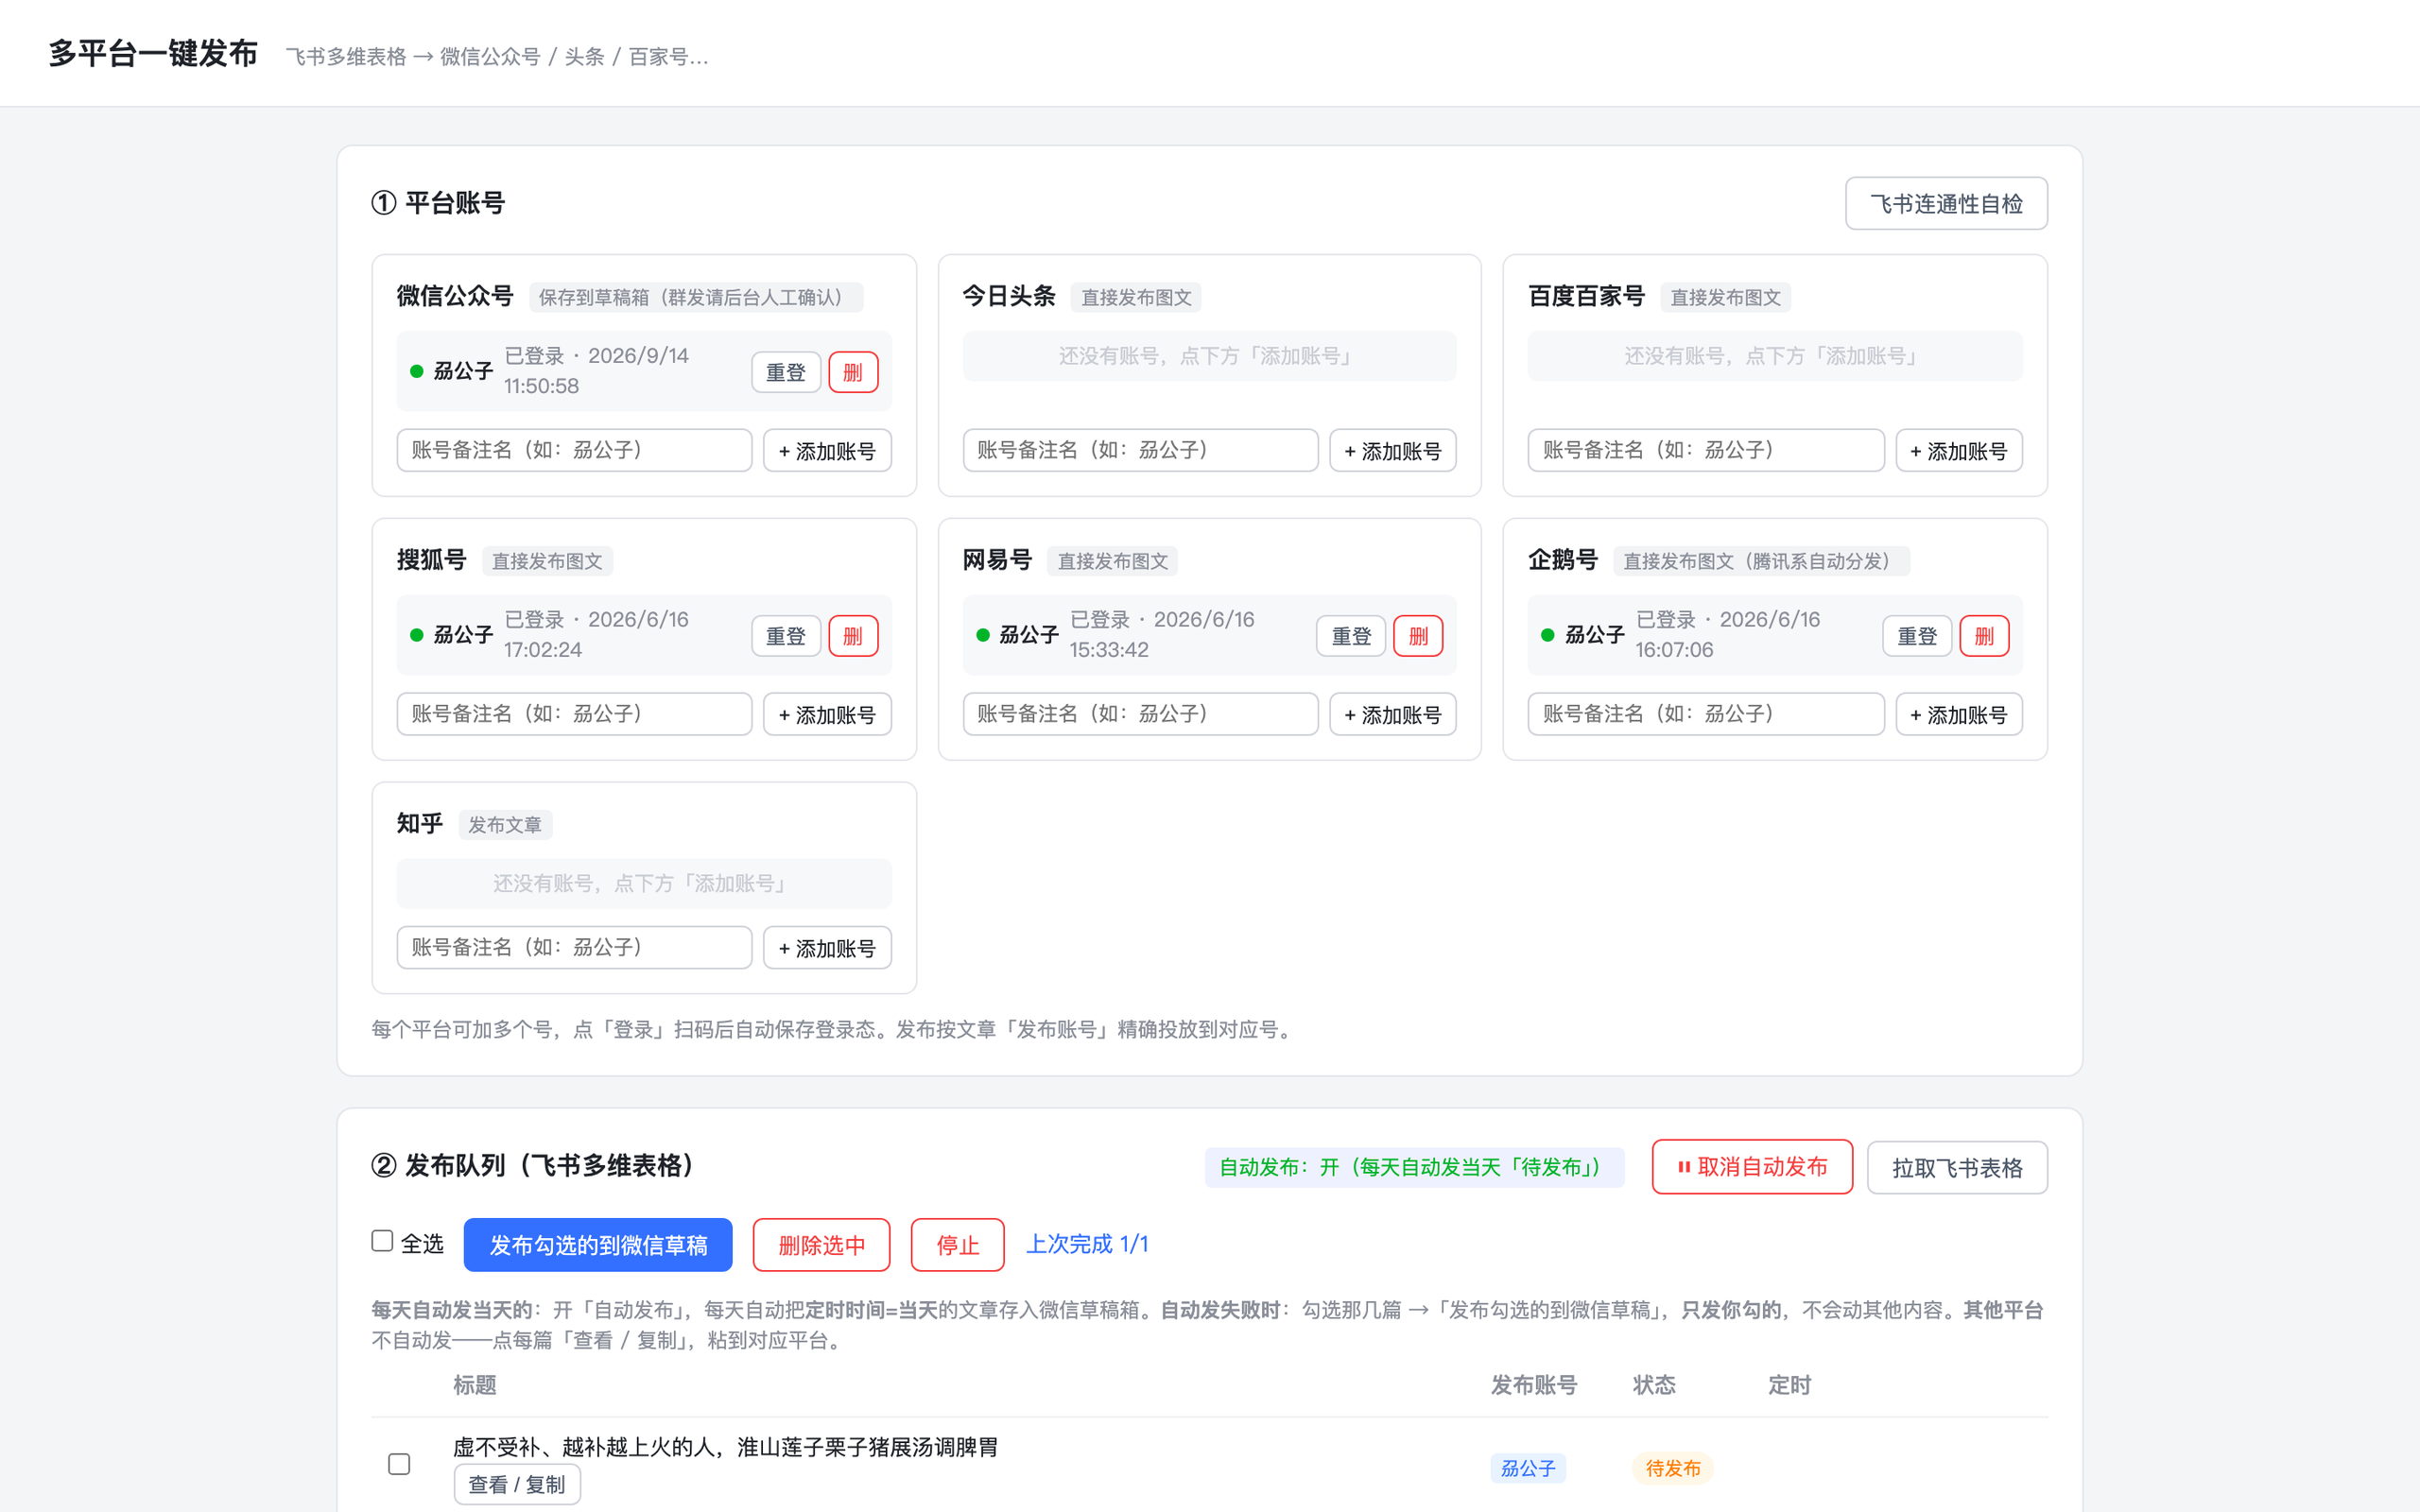This screenshot has height=1512, width=2420.
Task: Click the 今日头条 账号备注名 field
Action: [x=1140, y=450]
